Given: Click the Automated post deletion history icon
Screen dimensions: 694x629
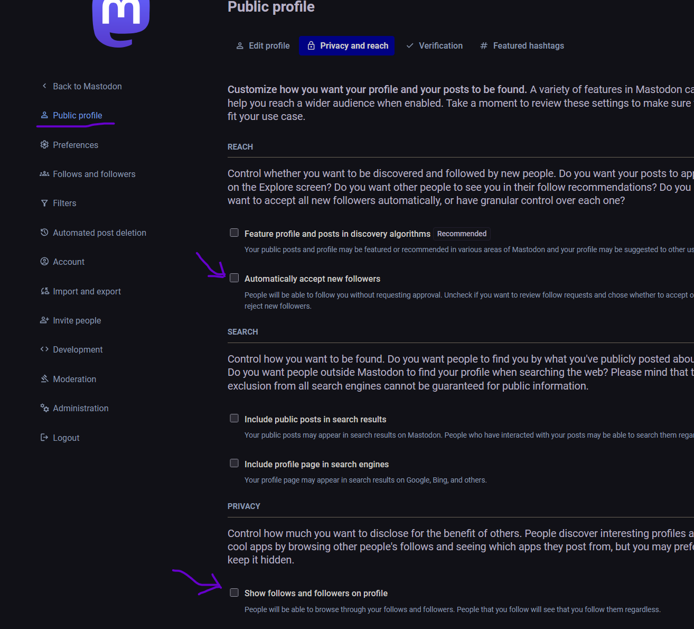Looking at the screenshot, I should 44,233.
